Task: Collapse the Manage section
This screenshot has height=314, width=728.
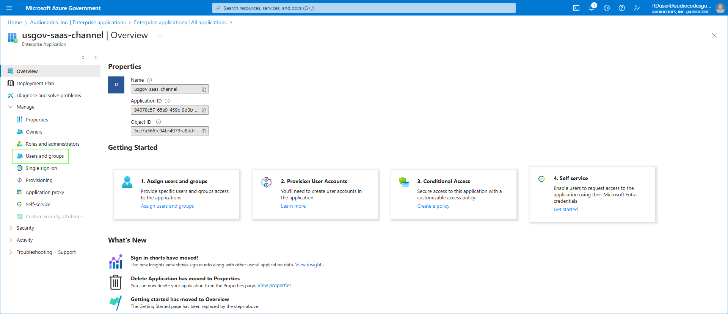Action: tap(11, 107)
